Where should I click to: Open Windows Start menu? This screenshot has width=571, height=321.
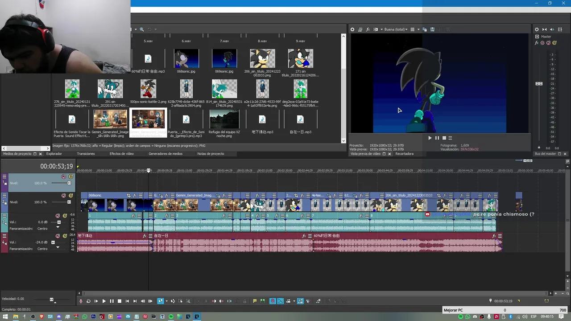pyautogui.click(x=5, y=317)
